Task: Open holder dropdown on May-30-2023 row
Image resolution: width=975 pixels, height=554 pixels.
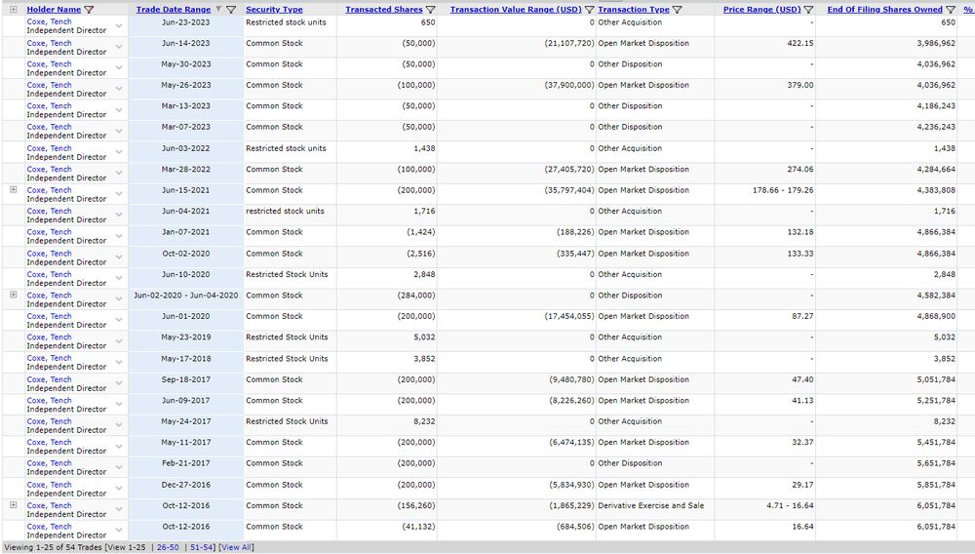Action: tap(119, 68)
